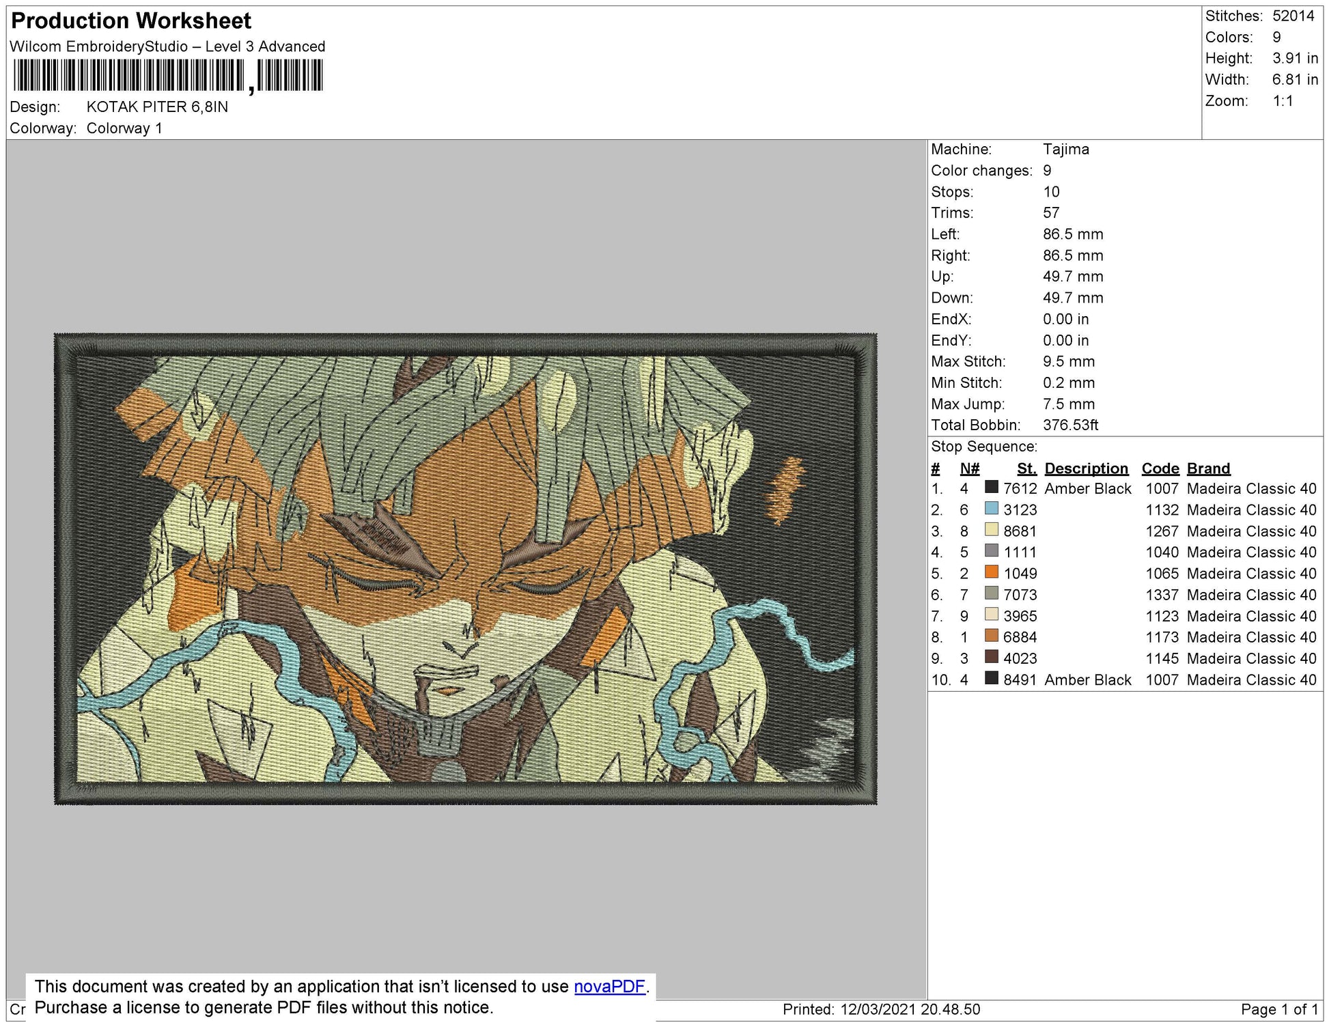Click the Code column header
1329x1027 pixels.
coord(1160,468)
